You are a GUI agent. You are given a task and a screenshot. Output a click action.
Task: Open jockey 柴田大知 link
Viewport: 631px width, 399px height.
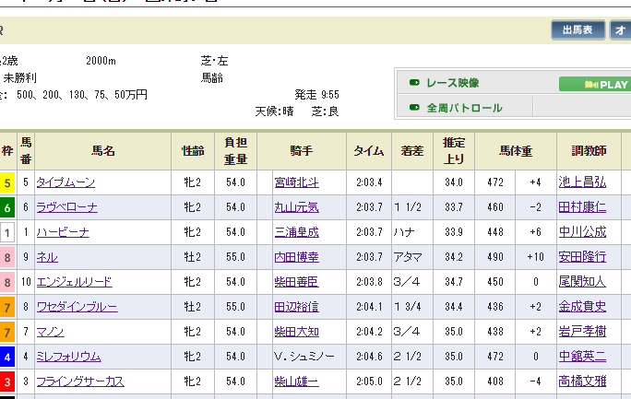pyautogui.click(x=296, y=332)
